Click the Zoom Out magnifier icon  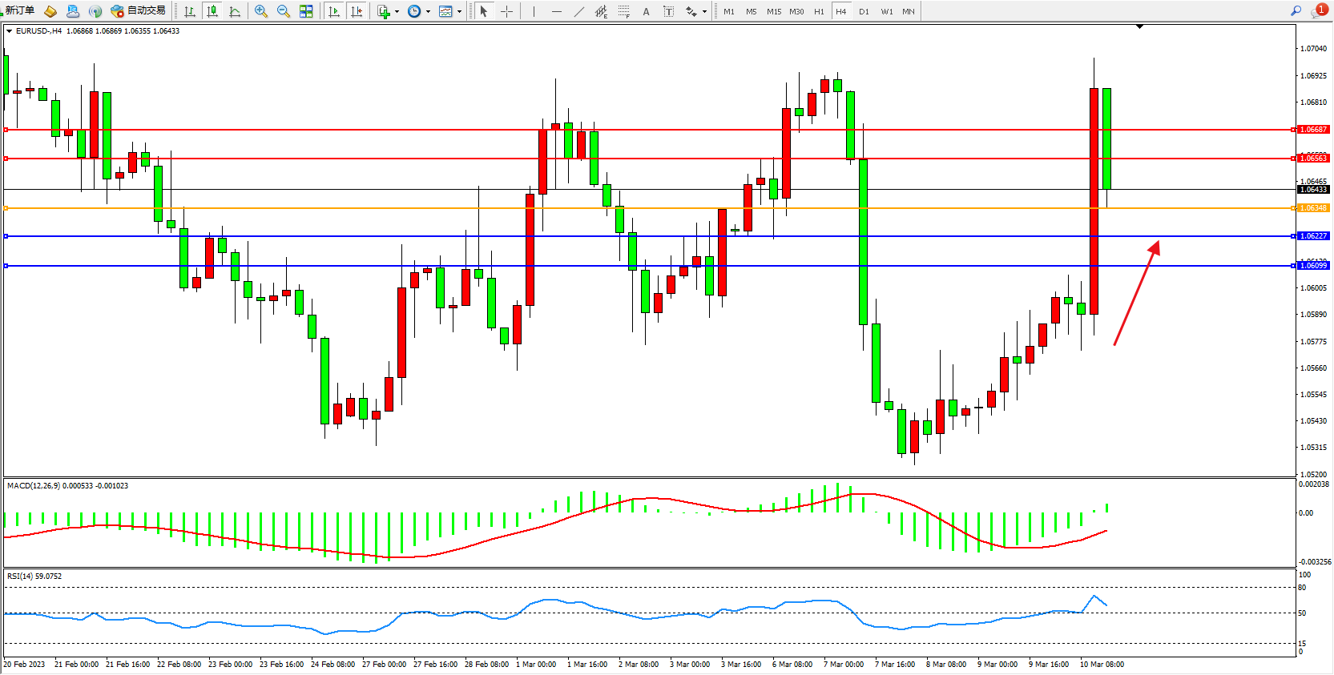click(283, 11)
